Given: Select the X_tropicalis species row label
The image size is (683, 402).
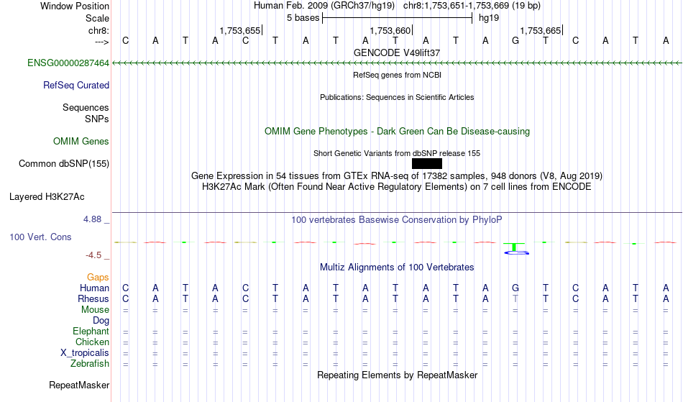Looking at the screenshot, I should pos(85,353).
